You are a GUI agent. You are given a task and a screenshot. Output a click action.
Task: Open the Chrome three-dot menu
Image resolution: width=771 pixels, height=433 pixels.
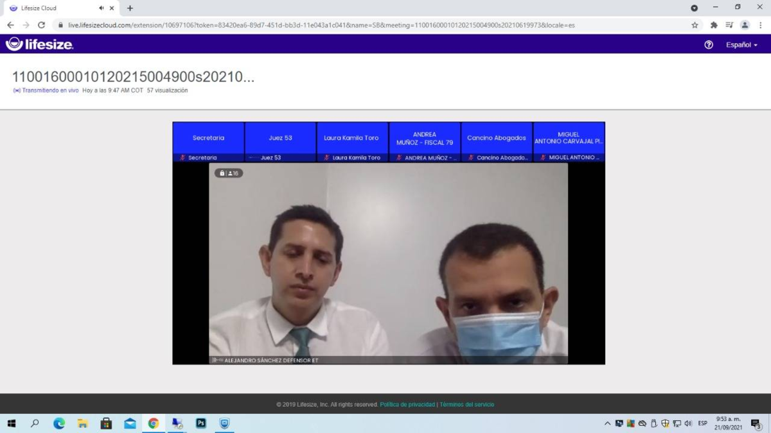[760, 25]
